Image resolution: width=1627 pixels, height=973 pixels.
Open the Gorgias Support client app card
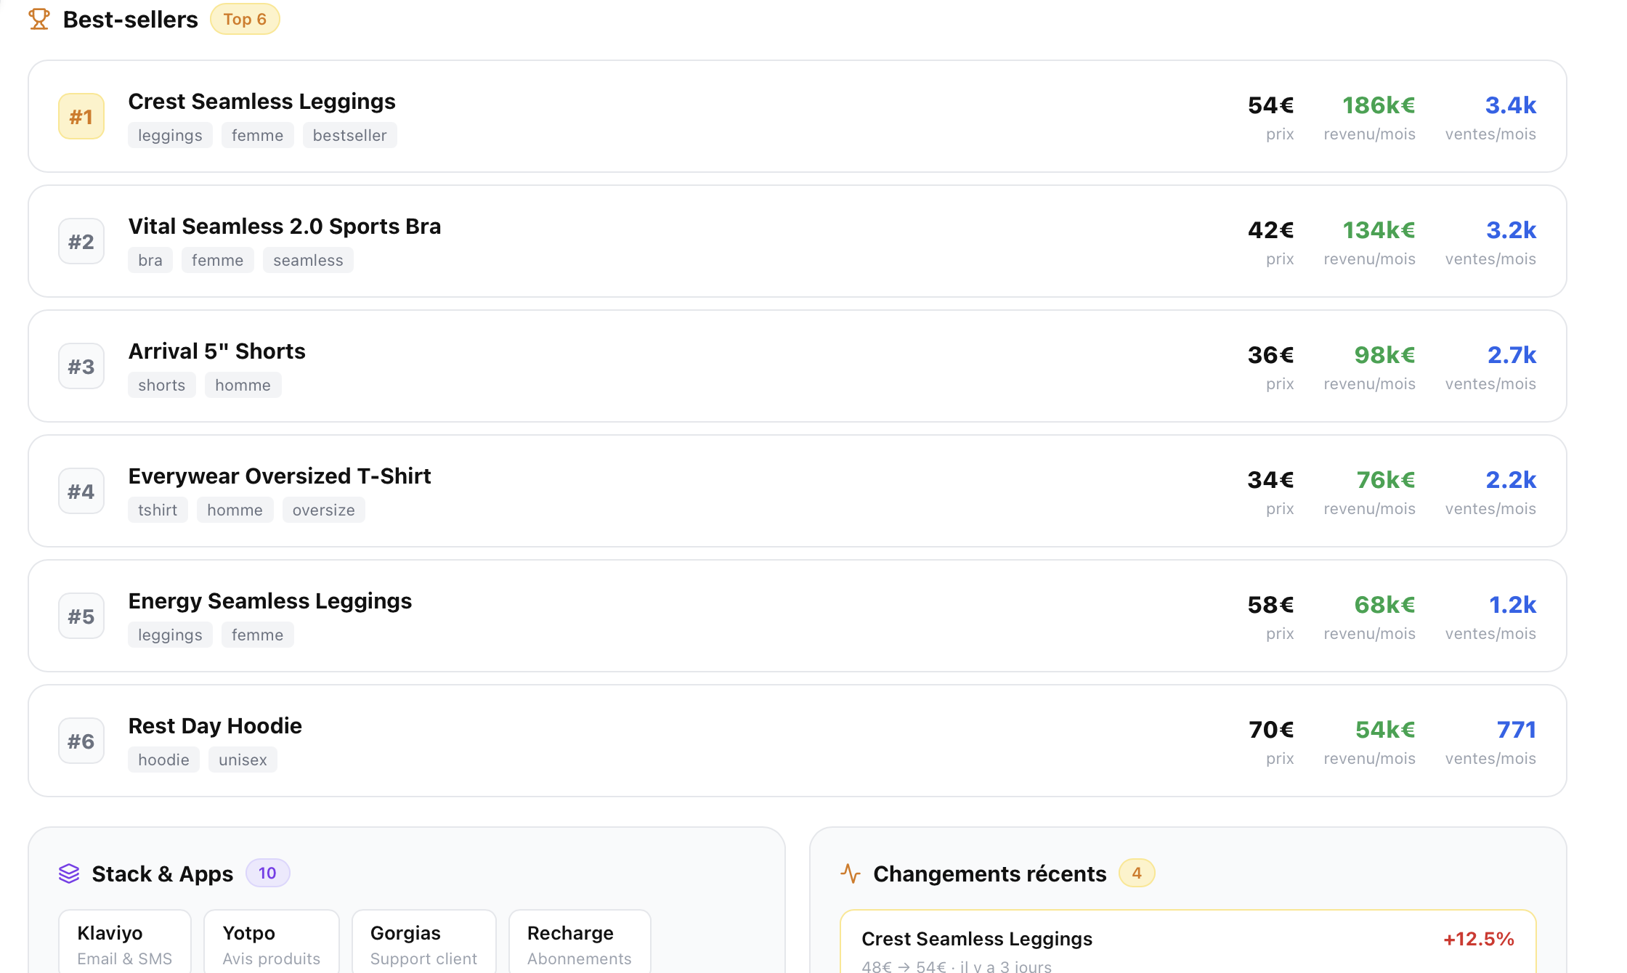coord(423,944)
